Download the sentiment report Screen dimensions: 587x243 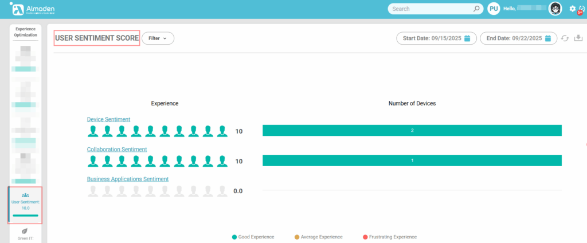(578, 38)
